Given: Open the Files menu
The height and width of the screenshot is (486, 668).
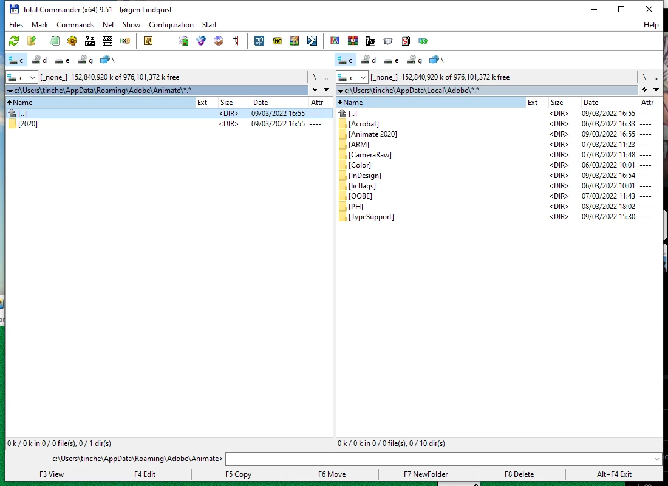Looking at the screenshot, I should tap(16, 25).
